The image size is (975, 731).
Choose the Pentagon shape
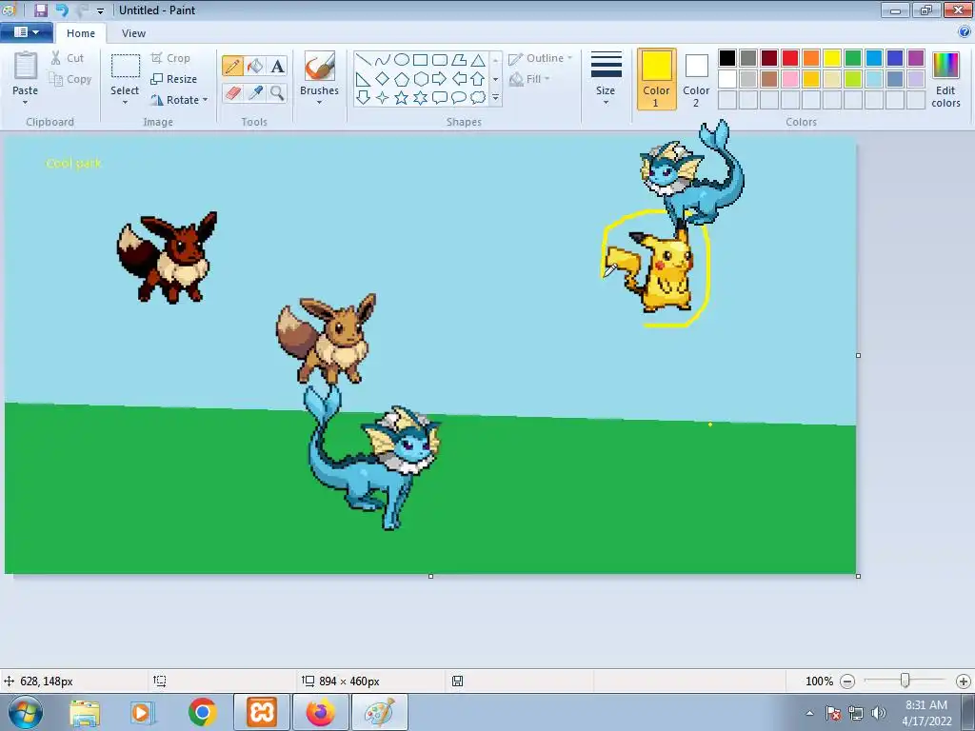[402, 79]
